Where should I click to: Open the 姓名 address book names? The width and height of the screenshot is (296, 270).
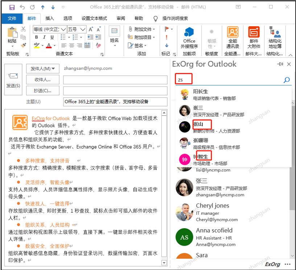click(114, 37)
